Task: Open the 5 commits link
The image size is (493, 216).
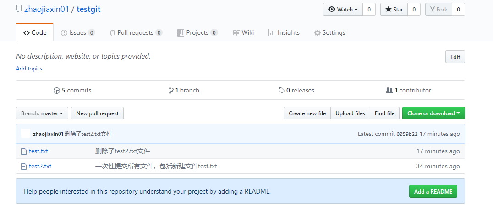Action: [x=73, y=91]
